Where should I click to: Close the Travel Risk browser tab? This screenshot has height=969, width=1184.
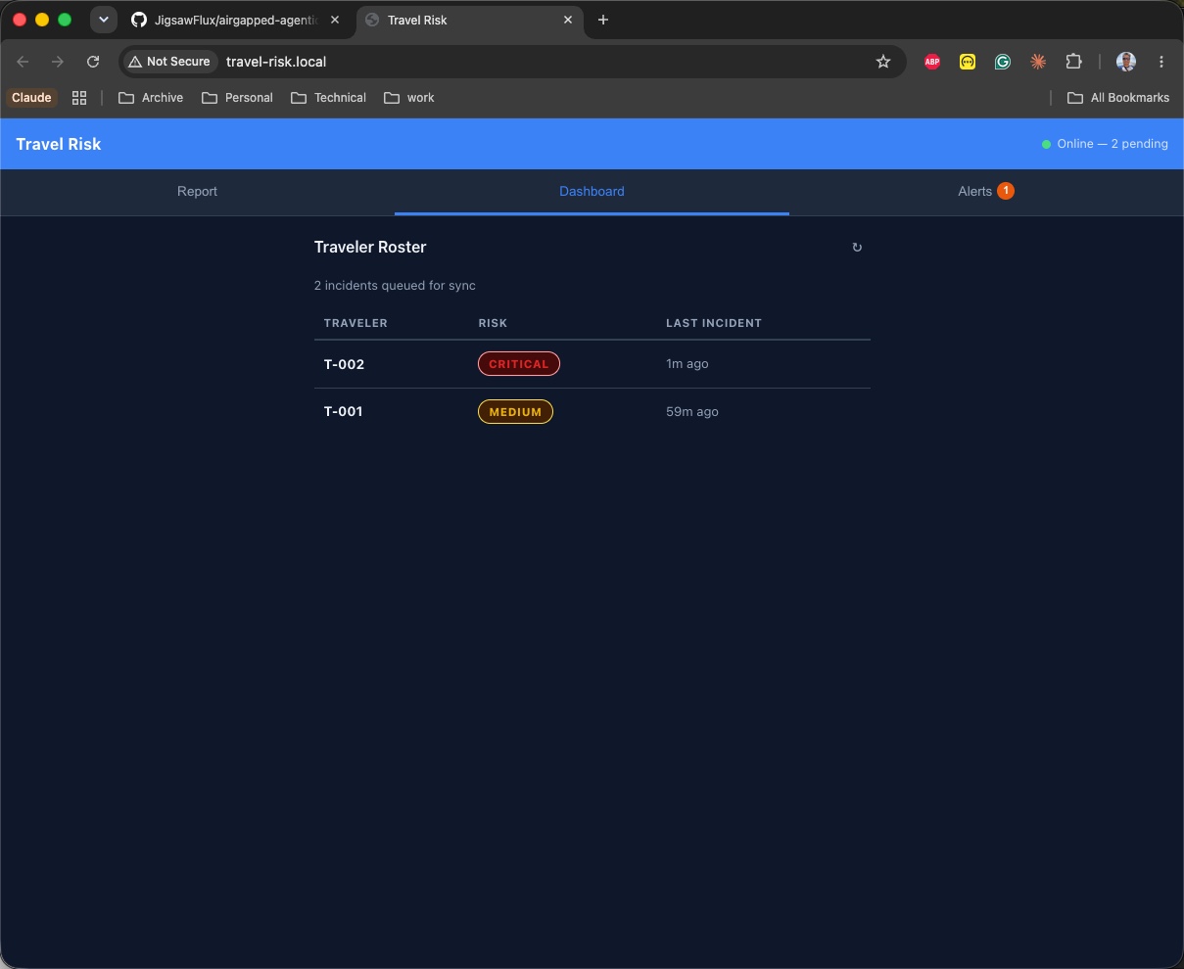[x=568, y=20]
